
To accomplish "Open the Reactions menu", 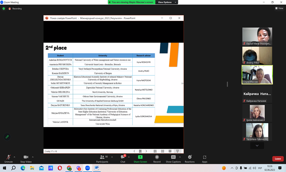I will [190, 159].
